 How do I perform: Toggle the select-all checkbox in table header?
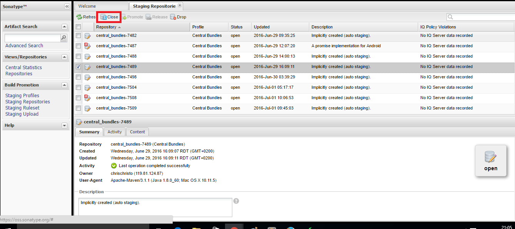(x=78, y=27)
